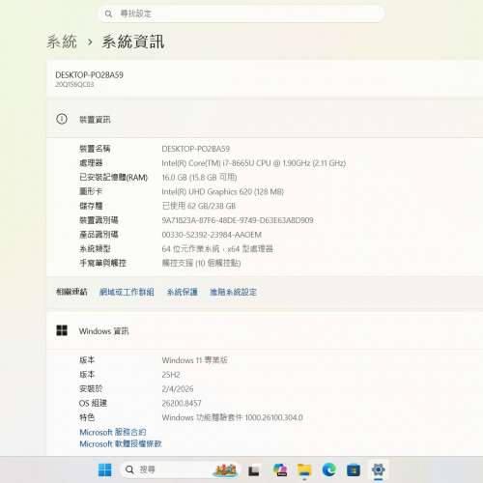Click the Windows logo beside Windows 資訊
Image resolution: width=483 pixels, height=483 pixels.
62,330
